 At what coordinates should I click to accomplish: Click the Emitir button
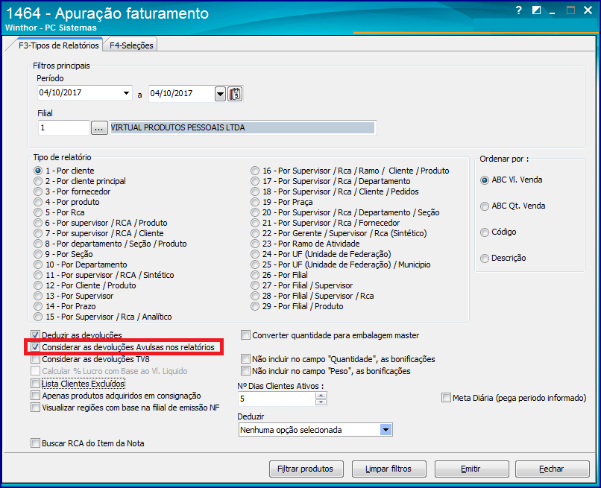[x=471, y=469]
